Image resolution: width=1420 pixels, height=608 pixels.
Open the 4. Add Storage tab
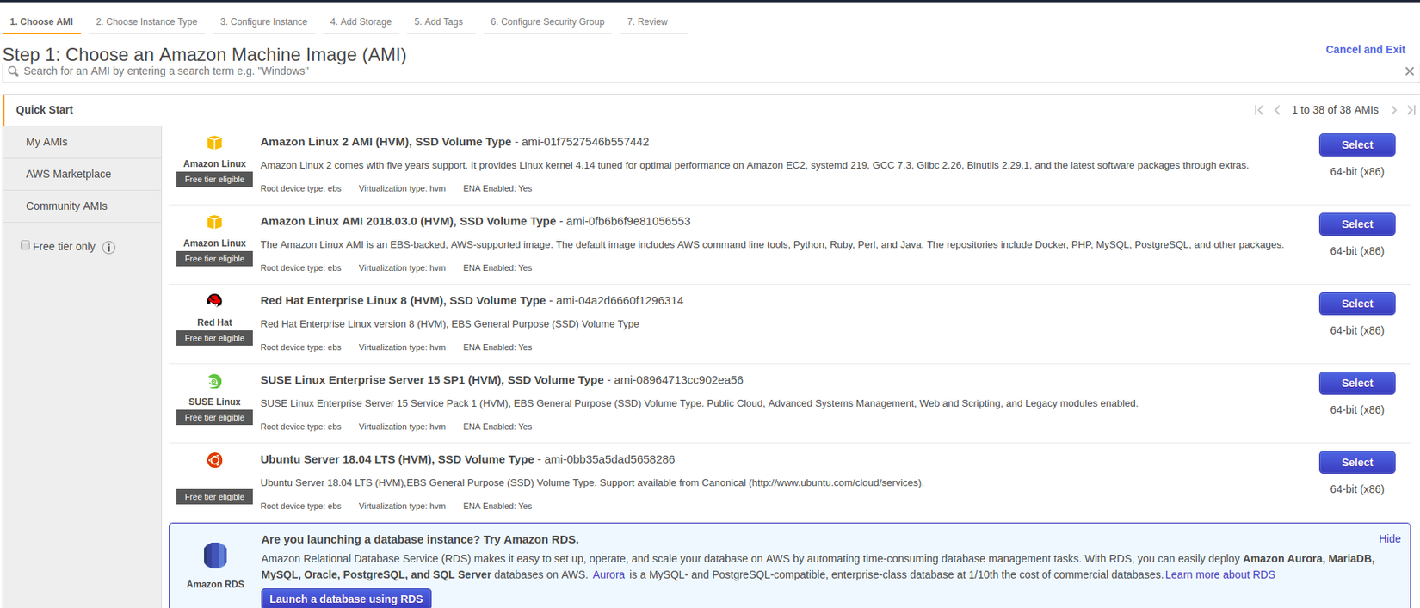point(361,22)
